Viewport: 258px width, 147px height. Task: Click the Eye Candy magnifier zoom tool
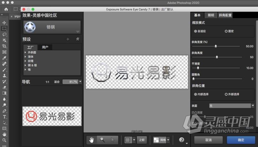click(x=102, y=140)
